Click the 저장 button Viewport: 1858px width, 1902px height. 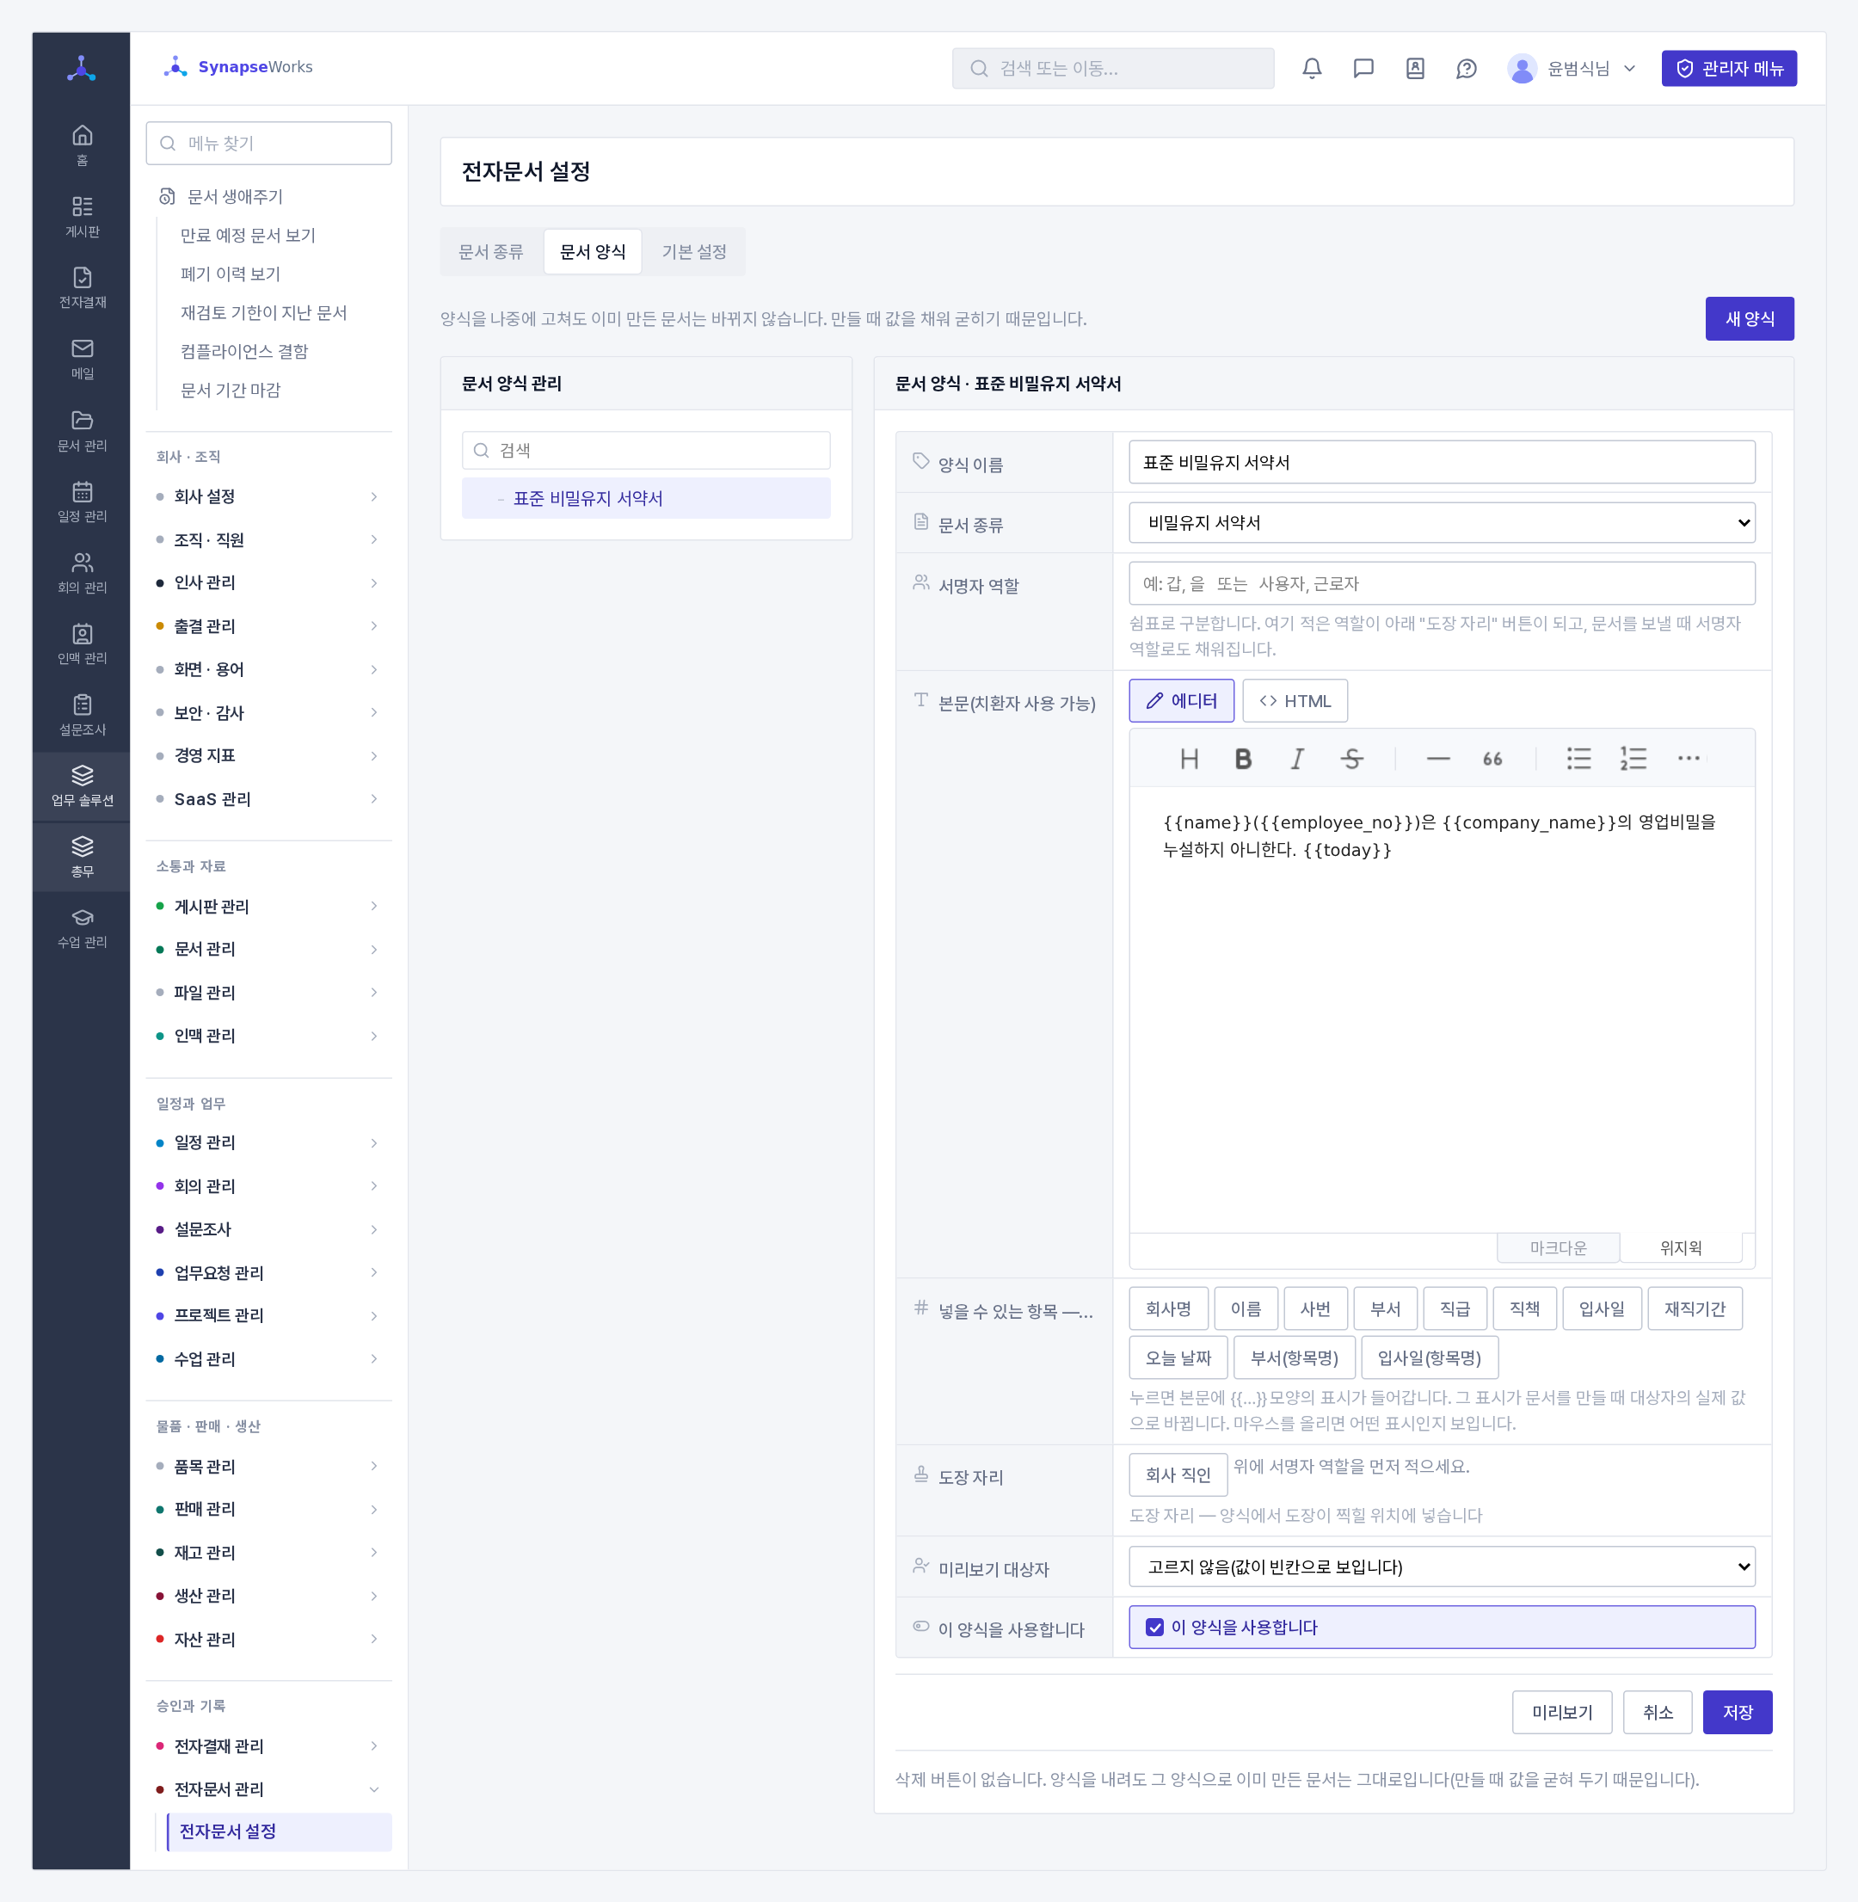(x=1737, y=1712)
